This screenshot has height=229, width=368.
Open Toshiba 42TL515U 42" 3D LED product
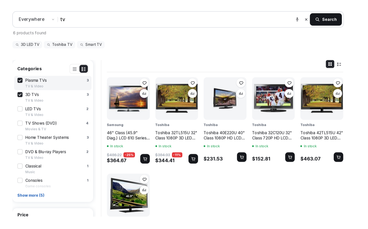tap(322, 135)
